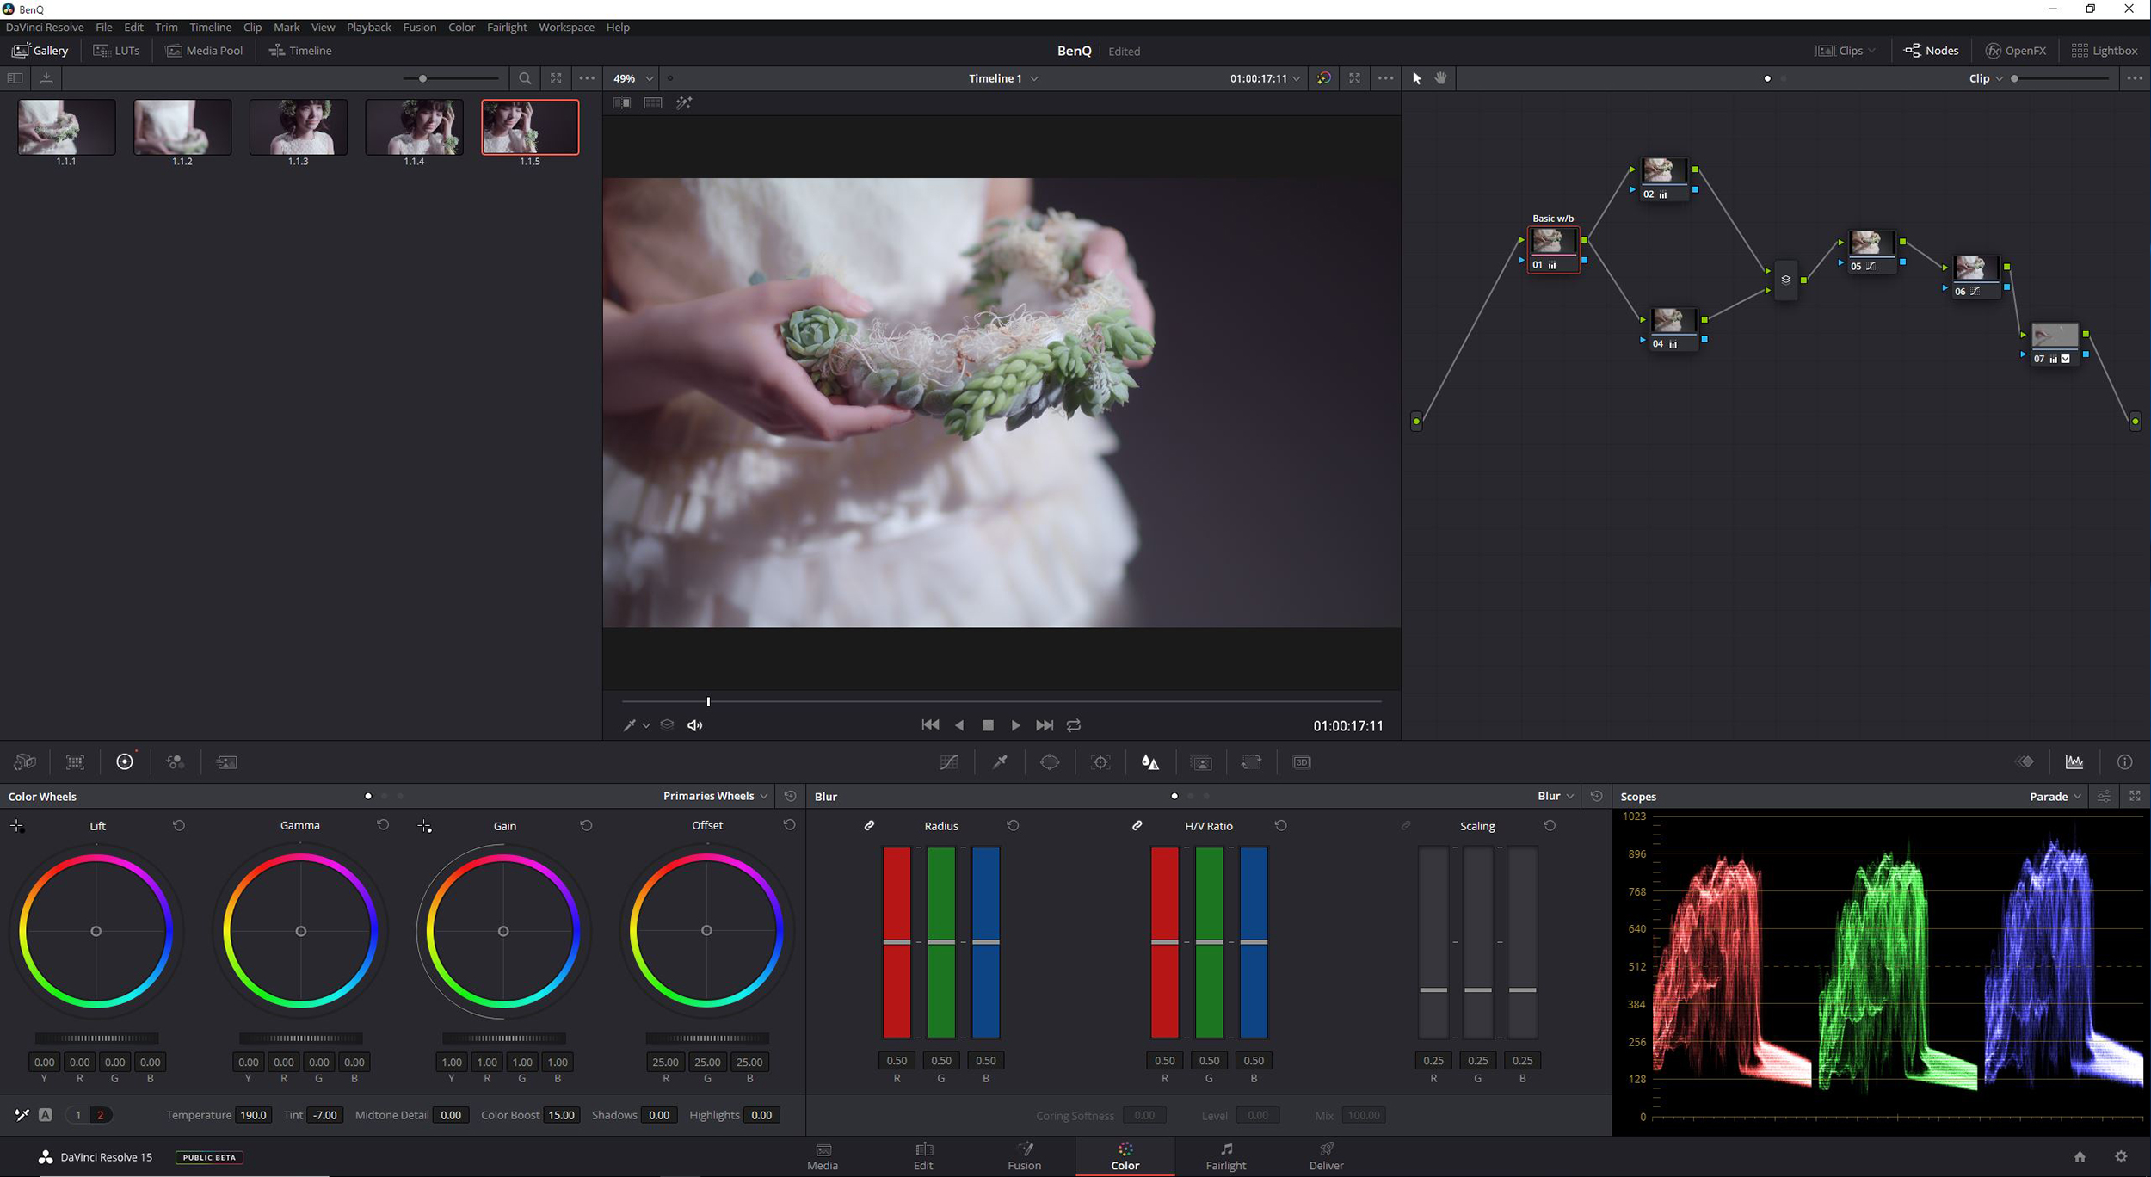Toggle the Radius channel link icon

870,825
